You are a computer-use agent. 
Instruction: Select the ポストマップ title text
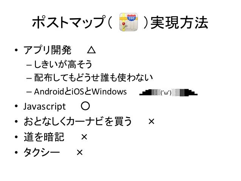69,22
